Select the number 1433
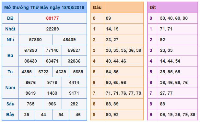This screenshot has width=200, height=122. click(x=52, y=93)
